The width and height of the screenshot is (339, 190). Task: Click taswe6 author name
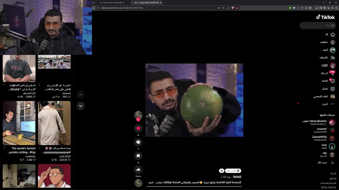(x=66, y=93)
